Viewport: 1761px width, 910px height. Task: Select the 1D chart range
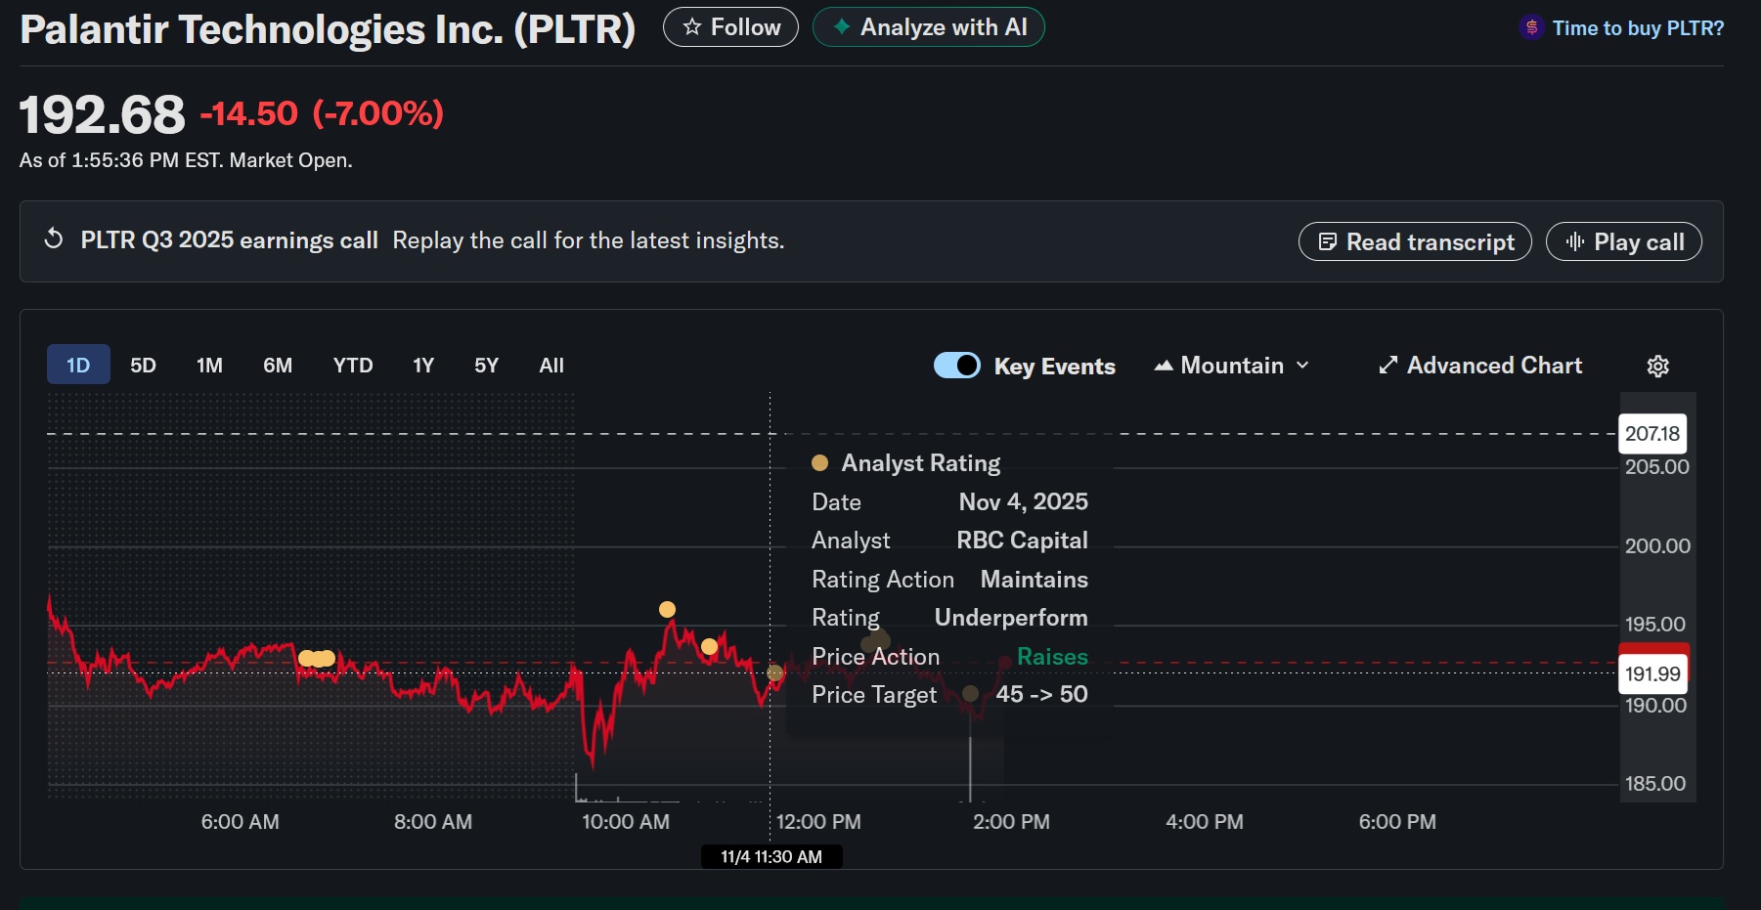[x=78, y=365]
